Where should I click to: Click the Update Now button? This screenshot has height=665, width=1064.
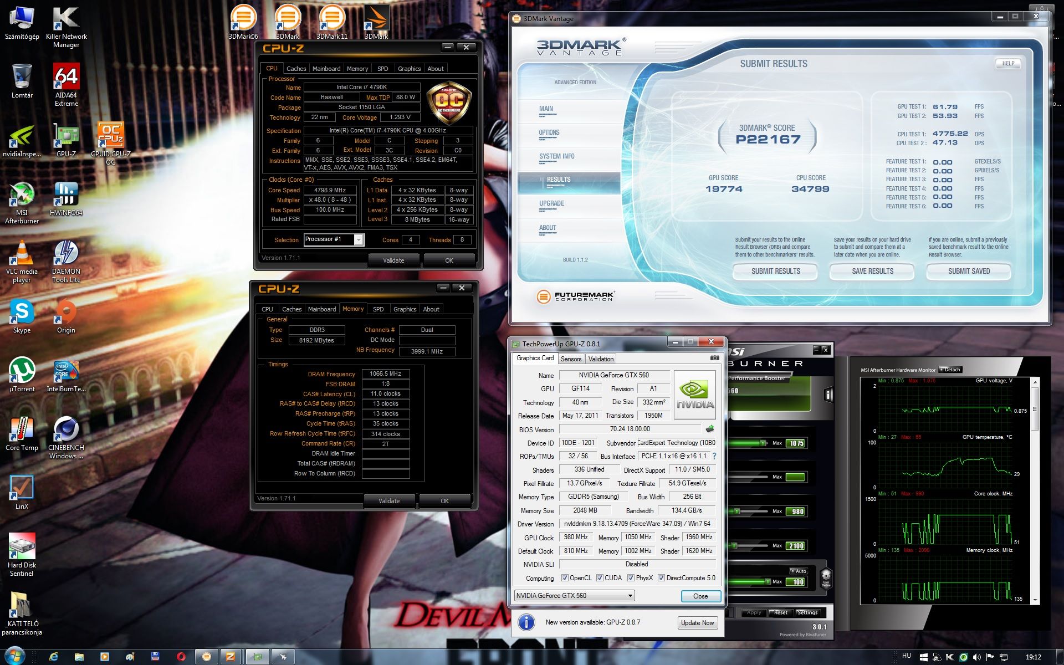pyautogui.click(x=697, y=623)
